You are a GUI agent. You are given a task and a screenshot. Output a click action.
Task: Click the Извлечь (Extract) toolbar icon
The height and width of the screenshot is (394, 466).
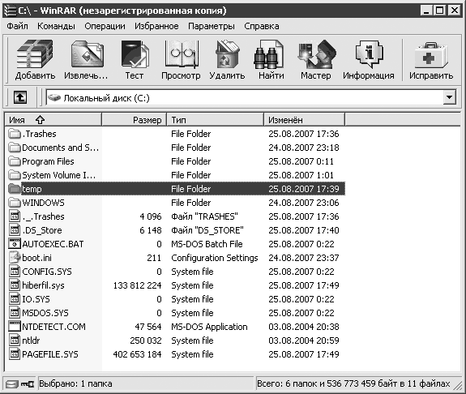(x=87, y=54)
